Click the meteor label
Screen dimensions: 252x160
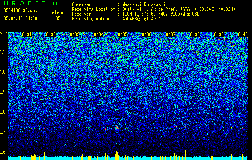point(57,12)
